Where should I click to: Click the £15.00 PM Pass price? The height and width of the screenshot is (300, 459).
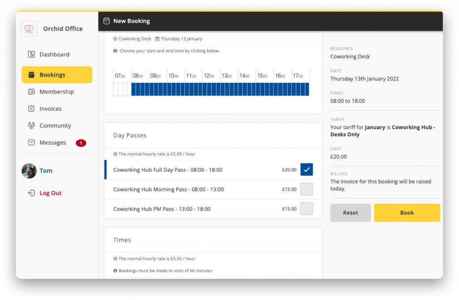pos(289,209)
